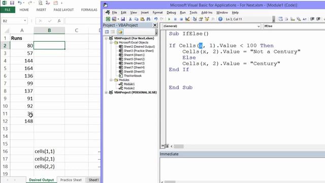Image resolution: width=325 pixels, height=183 pixels.
Task: Undo last edit in VBA editor toolbar
Action: pyautogui.click(x=156, y=19)
